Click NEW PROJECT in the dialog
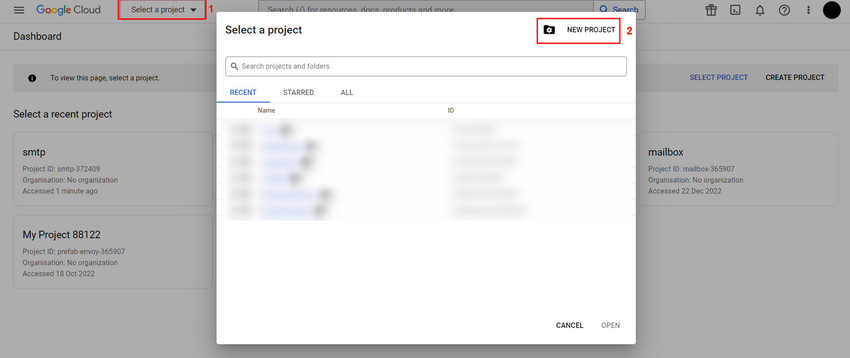The width and height of the screenshot is (850, 358). coord(579,30)
